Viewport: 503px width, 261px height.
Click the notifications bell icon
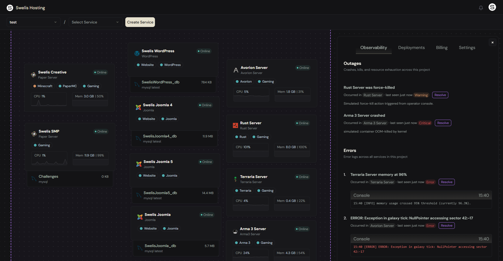click(x=481, y=8)
